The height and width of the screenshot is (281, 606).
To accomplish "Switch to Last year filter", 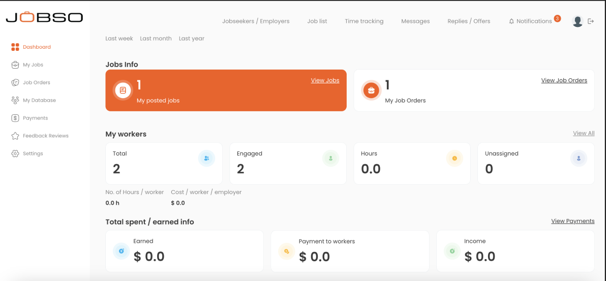I will click(192, 39).
